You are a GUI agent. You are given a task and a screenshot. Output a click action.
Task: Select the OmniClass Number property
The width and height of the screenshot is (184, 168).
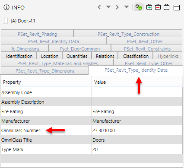pos(21,130)
